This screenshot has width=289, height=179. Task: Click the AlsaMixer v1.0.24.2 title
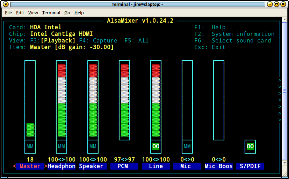coord(140,21)
